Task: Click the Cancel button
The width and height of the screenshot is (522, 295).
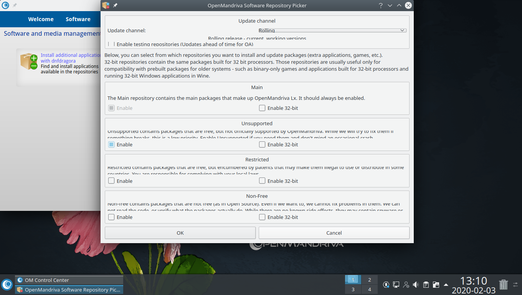Action: click(x=334, y=233)
